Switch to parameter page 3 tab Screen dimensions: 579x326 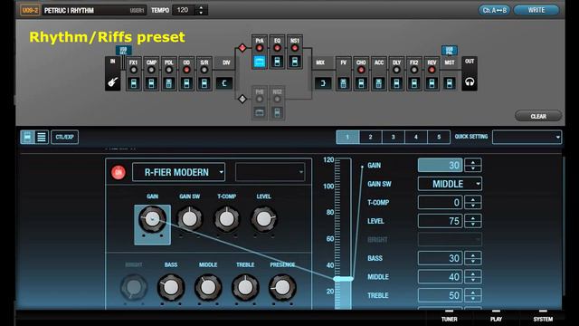(x=394, y=137)
